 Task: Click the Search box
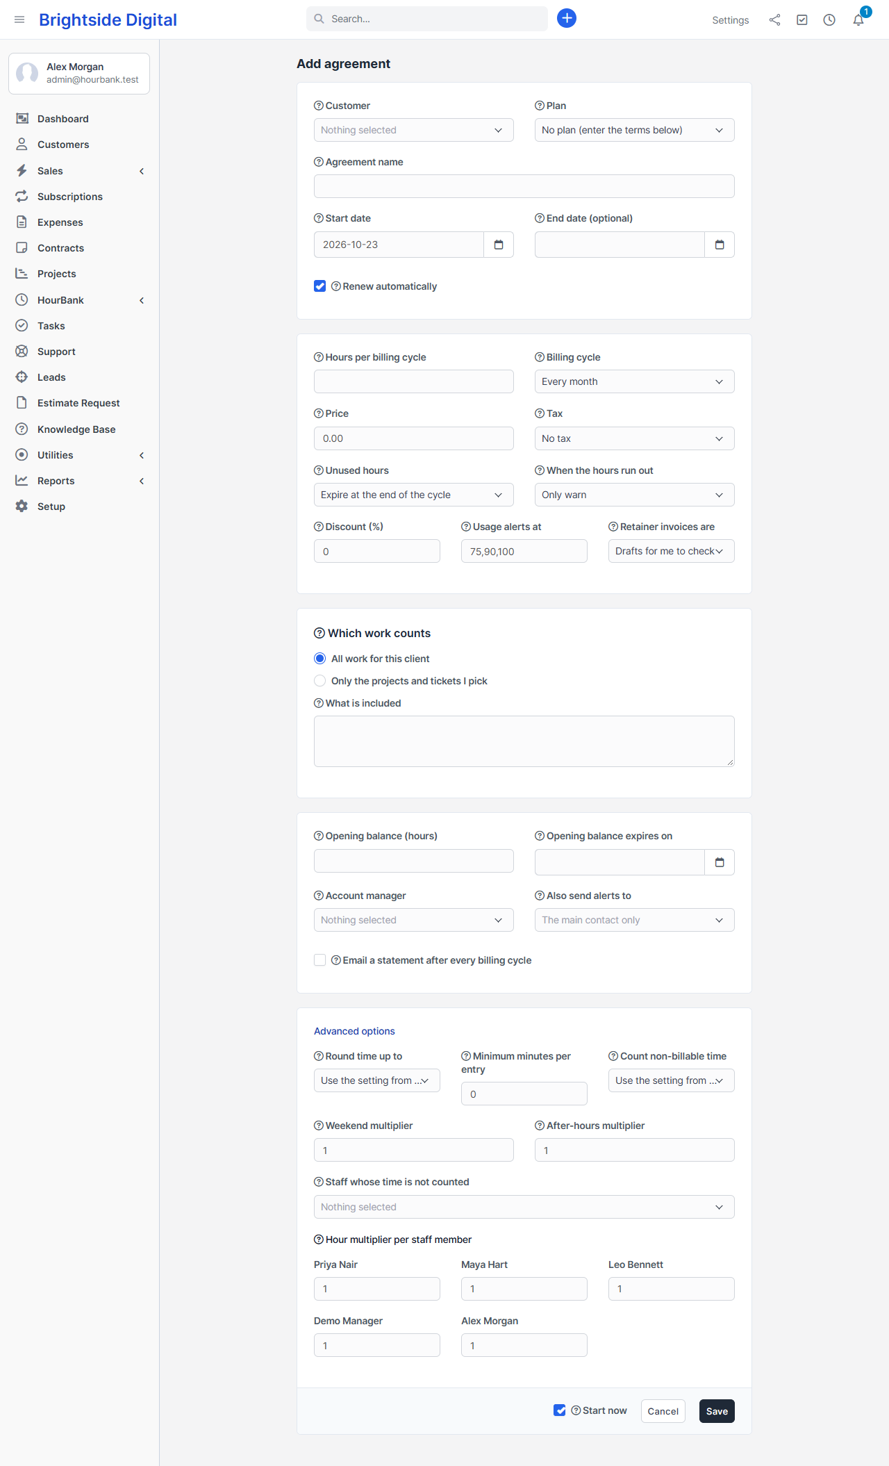427,19
